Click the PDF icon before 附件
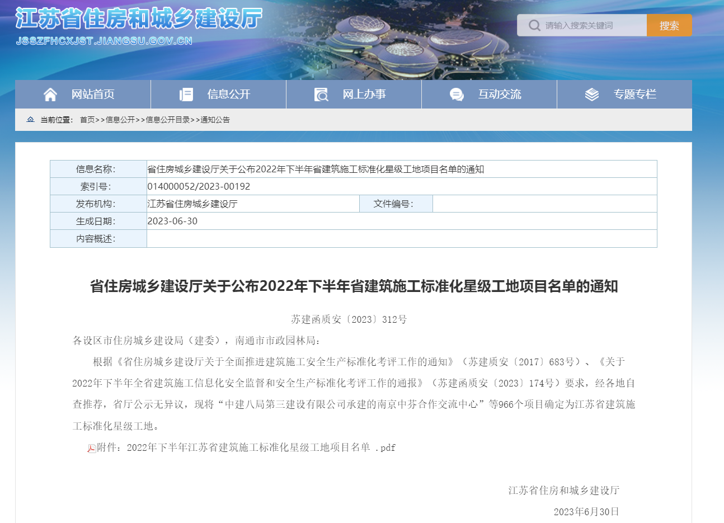This screenshot has height=523, width=724. [91, 448]
